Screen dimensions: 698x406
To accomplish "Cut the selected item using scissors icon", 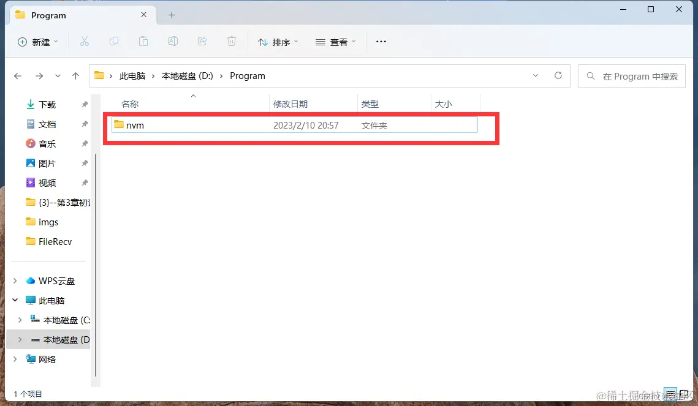I will [85, 41].
